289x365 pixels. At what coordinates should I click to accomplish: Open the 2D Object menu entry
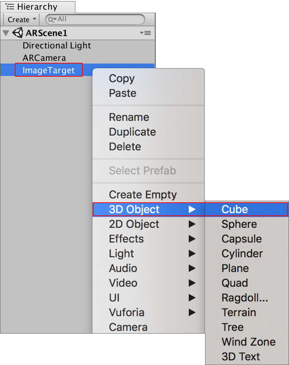[149, 224]
